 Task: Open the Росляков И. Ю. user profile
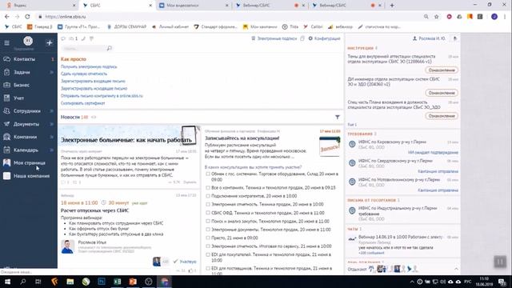429,38
